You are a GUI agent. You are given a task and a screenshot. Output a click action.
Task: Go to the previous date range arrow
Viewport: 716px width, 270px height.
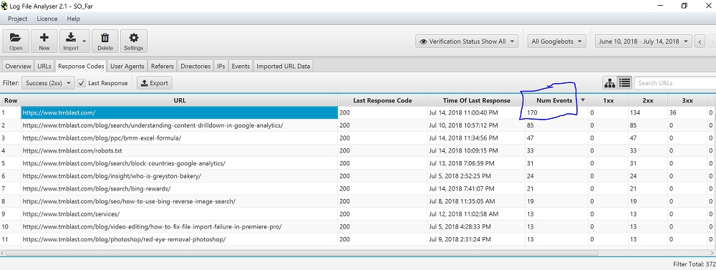pyautogui.click(x=700, y=42)
